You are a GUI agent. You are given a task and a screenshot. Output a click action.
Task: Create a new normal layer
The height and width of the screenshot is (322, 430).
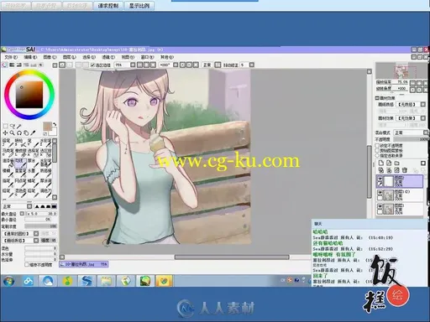click(381, 163)
